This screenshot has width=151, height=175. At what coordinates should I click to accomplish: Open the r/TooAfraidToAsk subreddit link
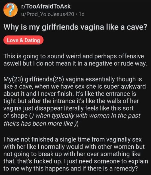(x=46, y=6)
